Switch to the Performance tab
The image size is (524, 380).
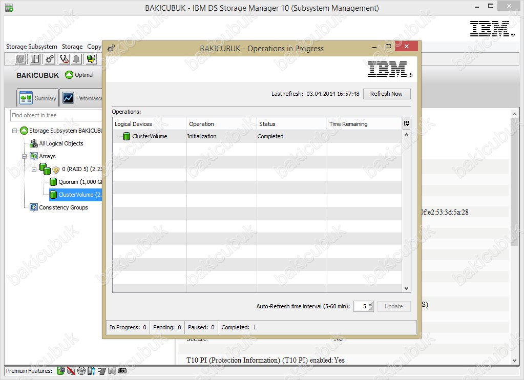click(81, 98)
